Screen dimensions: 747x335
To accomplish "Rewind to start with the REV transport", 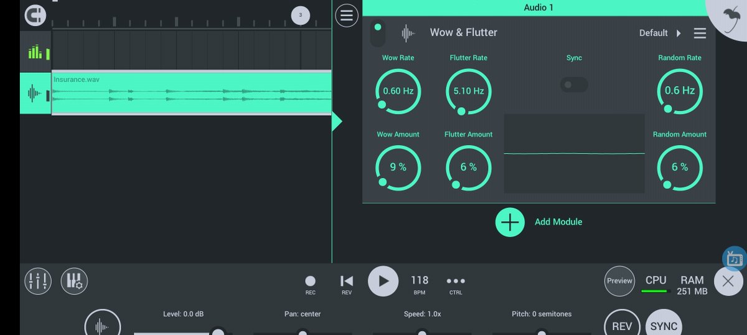I will (347, 285).
